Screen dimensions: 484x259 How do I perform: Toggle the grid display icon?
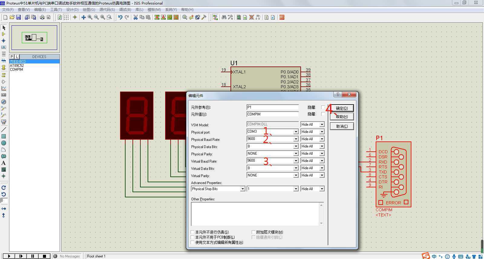click(66, 17)
